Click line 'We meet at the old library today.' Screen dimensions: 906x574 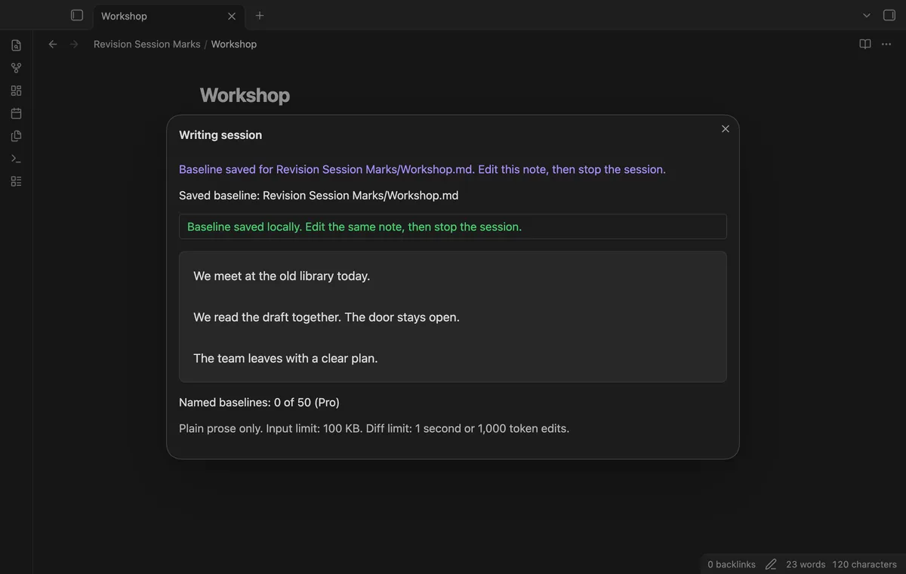(x=282, y=276)
